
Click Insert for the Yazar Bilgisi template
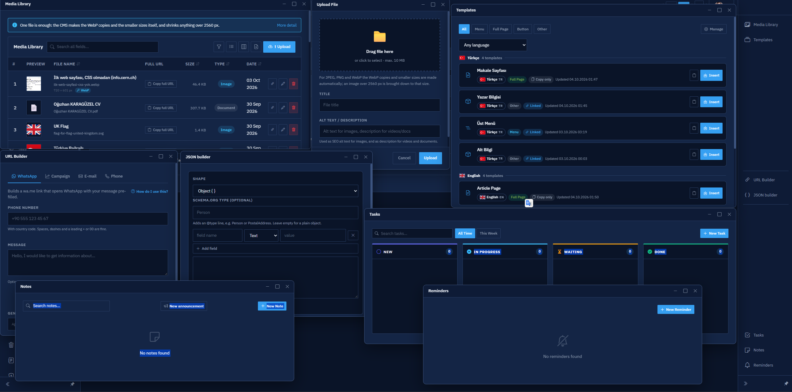tap(711, 102)
